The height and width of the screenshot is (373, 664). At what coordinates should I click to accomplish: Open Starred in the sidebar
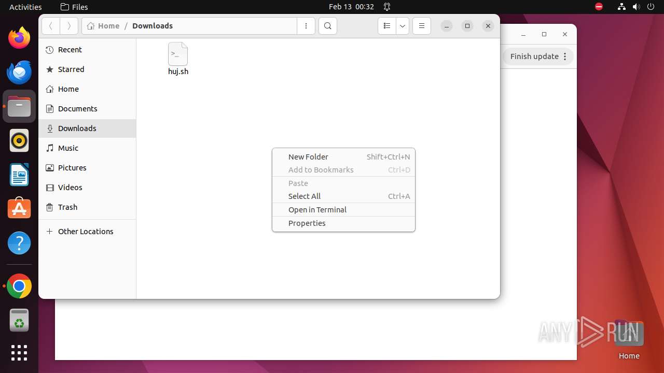coord(87,69)
